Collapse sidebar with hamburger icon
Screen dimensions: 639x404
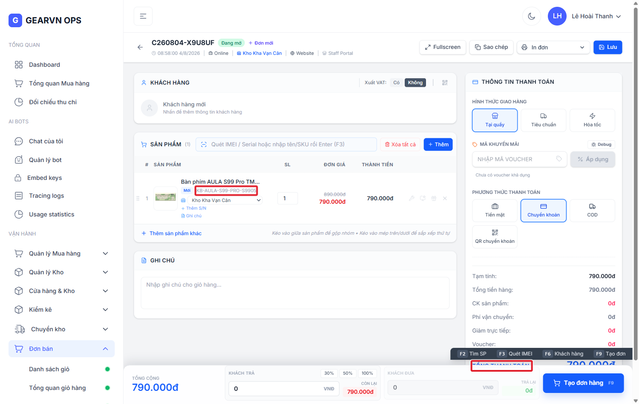click(x=143, y=16)
